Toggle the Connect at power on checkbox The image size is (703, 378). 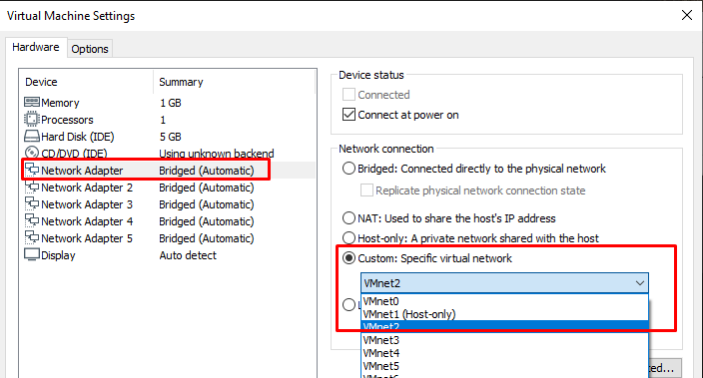[x=349, y=115]
